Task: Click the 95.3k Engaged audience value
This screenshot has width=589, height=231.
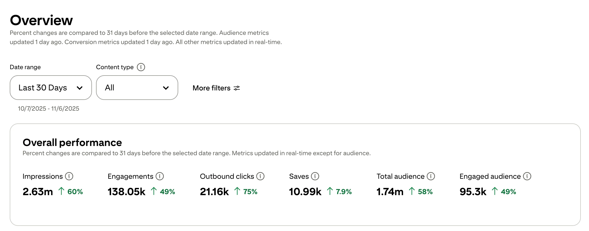Action: tap(473, 192)
